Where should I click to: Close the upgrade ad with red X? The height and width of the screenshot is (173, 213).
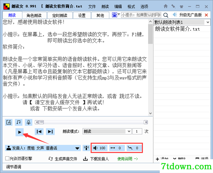[206, 15]
